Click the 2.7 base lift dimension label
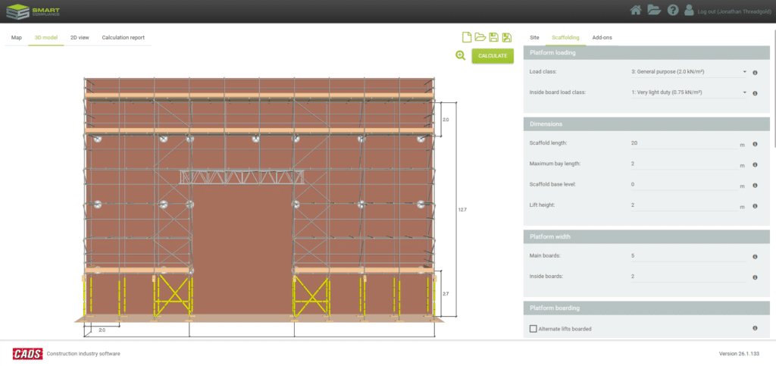The width and height of the screenshot is (776, 366). (446, 294)
